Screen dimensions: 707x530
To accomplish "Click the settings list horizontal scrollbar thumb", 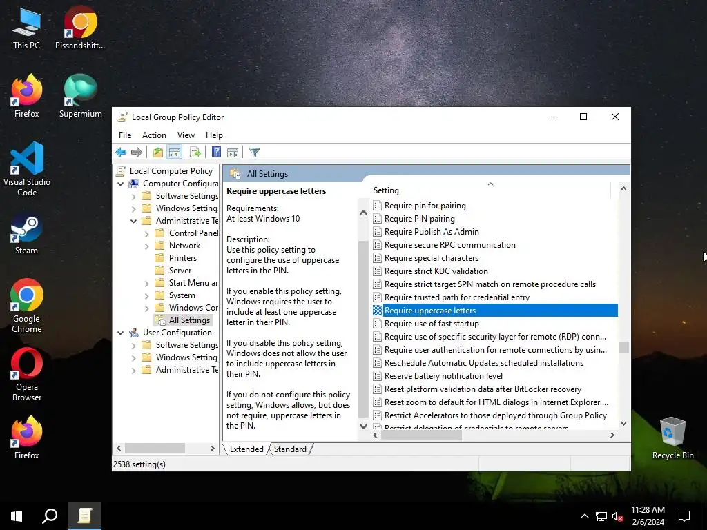I will click(422, 435).
